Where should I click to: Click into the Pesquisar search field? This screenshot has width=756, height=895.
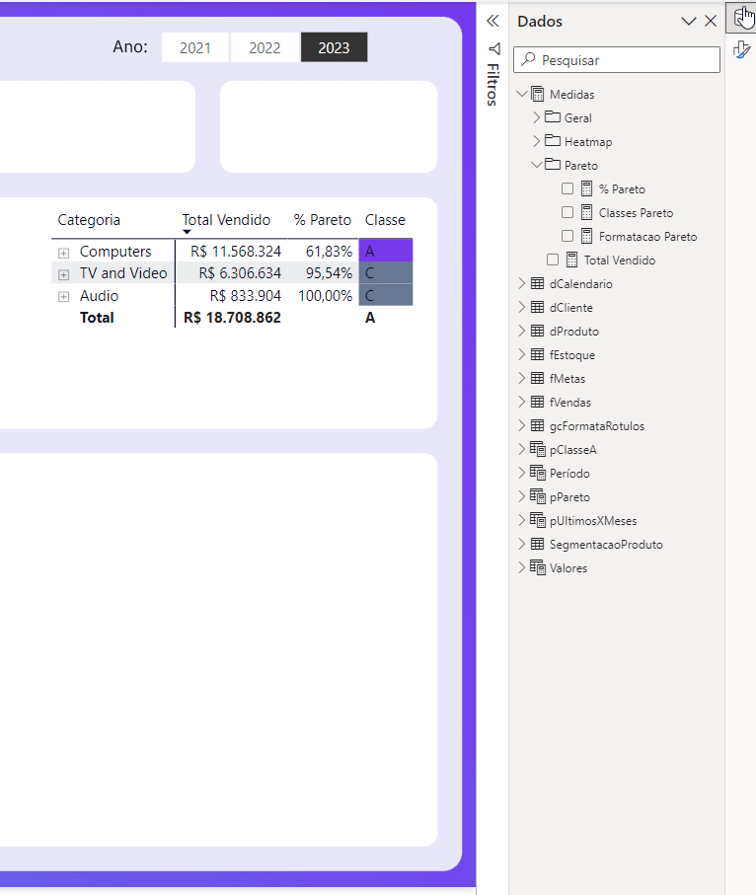click(x=617, y=60)
